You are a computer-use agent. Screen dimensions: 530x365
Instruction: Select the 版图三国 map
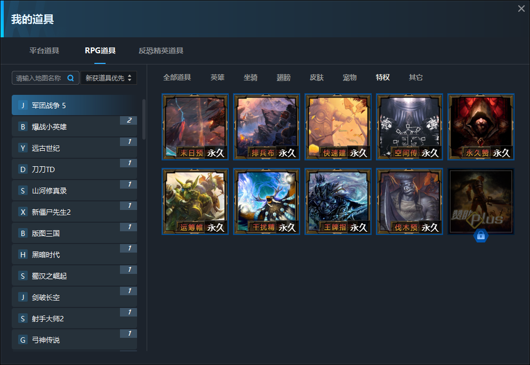74,233
